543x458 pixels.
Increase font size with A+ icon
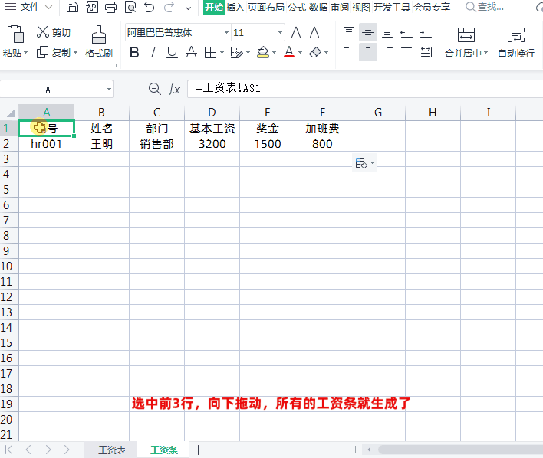pos(297,32)
